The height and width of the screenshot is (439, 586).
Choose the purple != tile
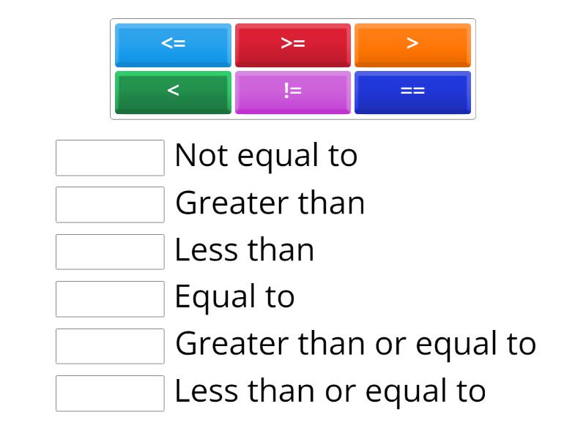click(292, 91)
